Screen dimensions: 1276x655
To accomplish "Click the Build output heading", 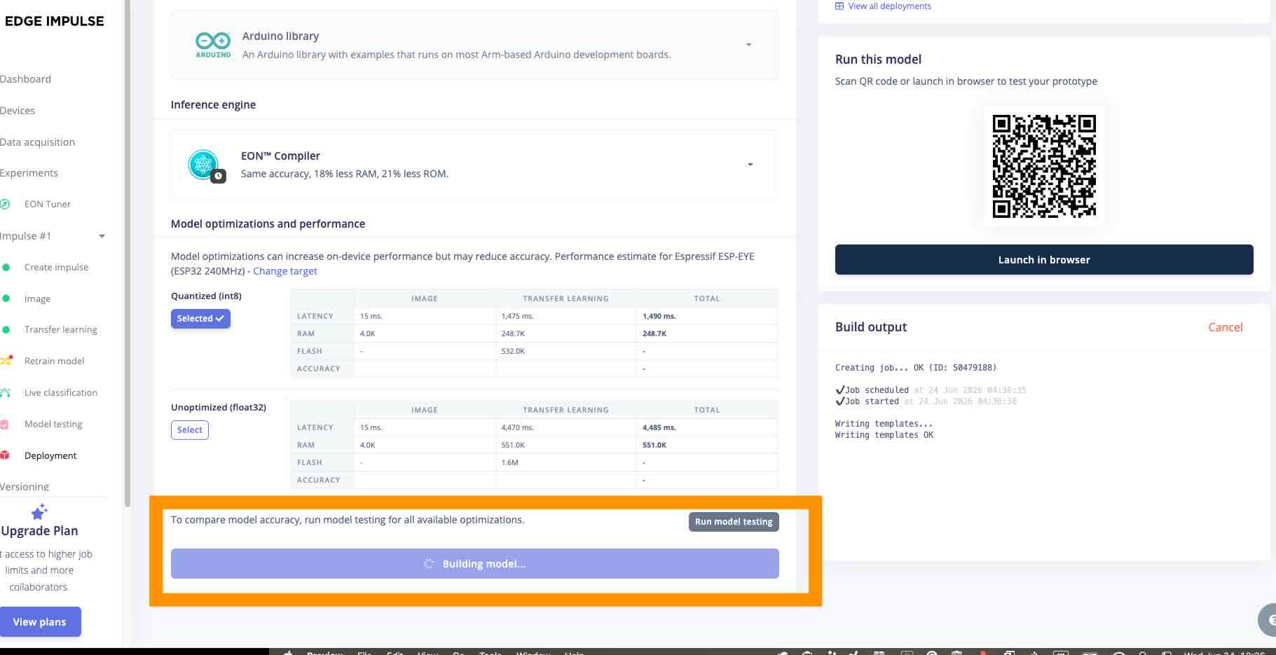I will coord(871,327).
